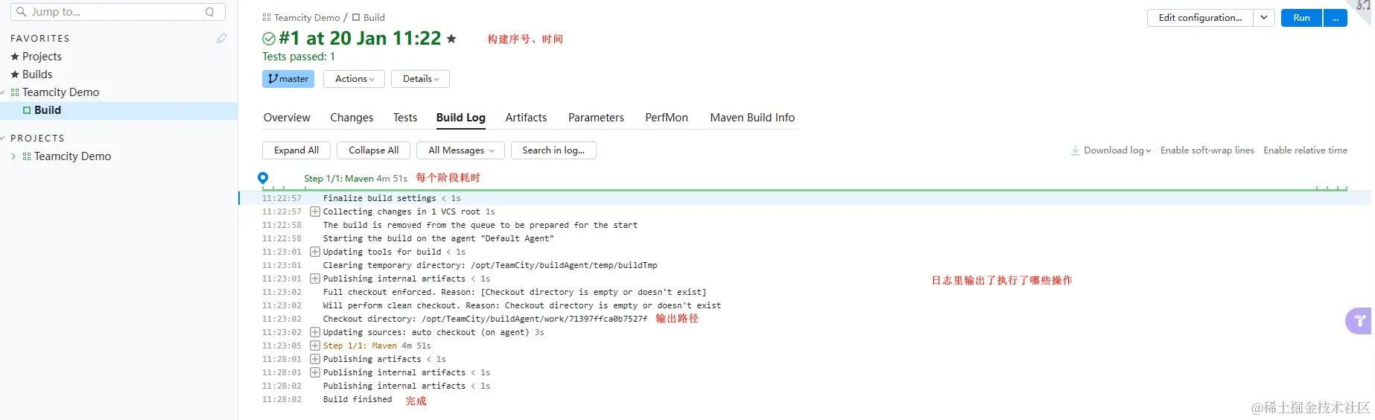
Task: Click the Collapse All button
Action: click(374, 150)
